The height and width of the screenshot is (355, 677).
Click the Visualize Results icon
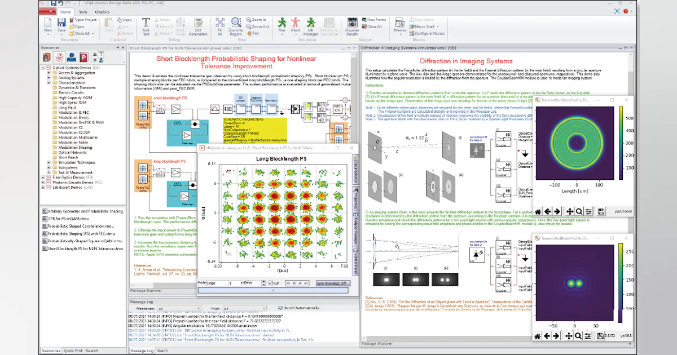(351, 24)
